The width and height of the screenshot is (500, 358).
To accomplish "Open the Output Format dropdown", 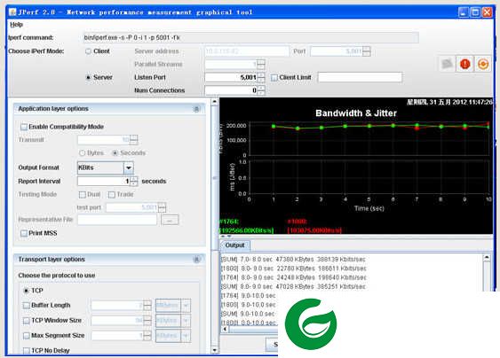I will 129,167.
